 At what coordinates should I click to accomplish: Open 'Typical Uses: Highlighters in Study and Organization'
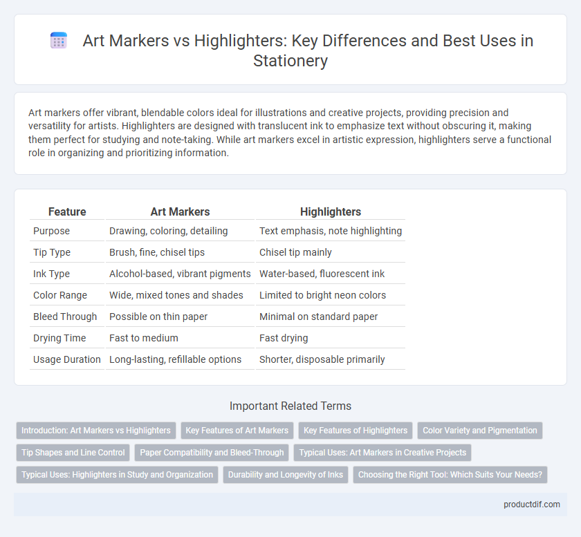coord(117,475)
